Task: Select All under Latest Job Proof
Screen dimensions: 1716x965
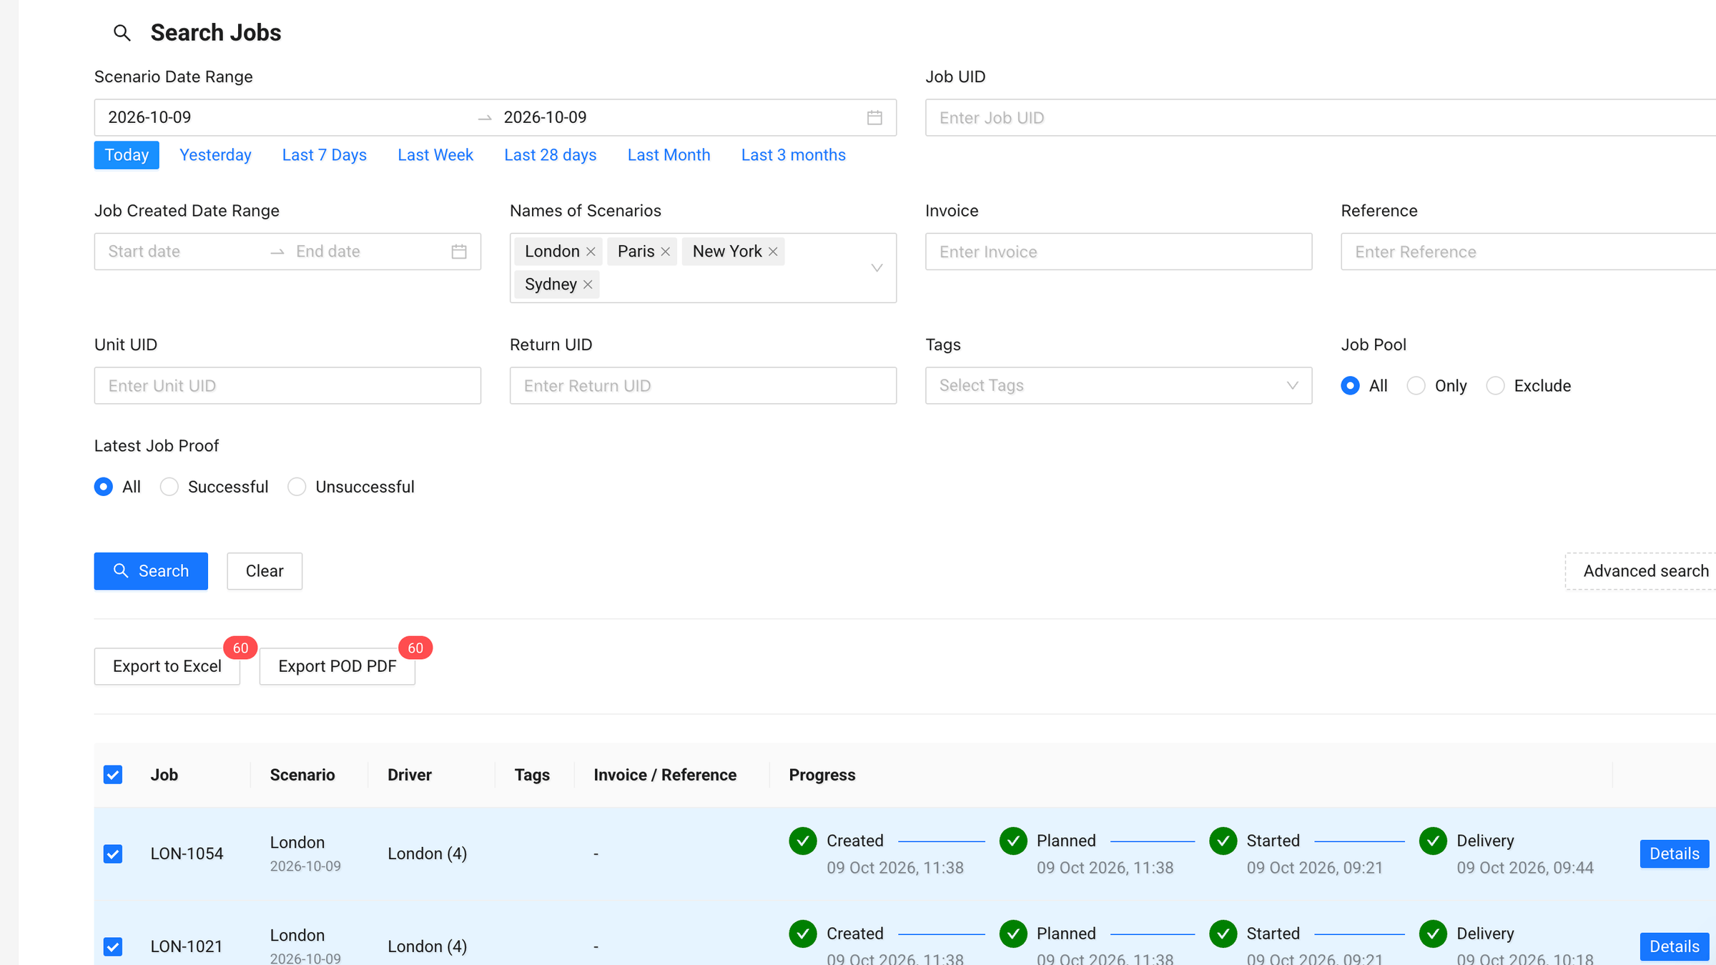Action: 104,487
